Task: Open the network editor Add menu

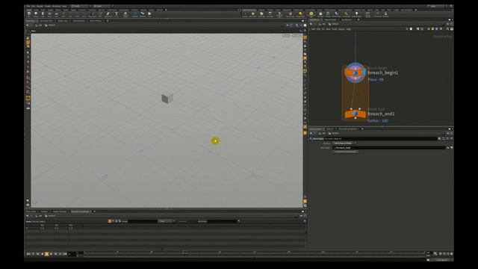Action: (313, 29)
